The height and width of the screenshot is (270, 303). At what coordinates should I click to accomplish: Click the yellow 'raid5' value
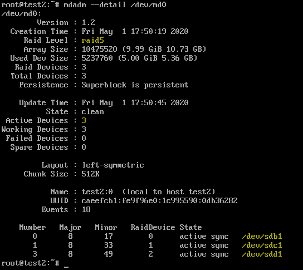click(93, 40)
